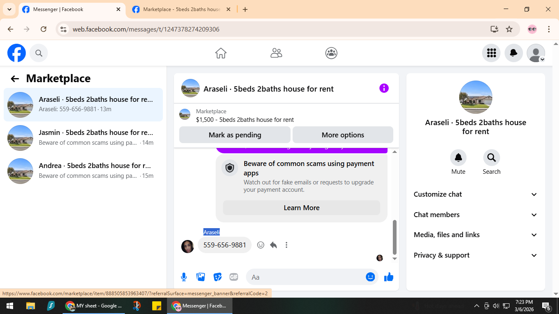Click the message input field Aa
559x314 pixels.
pos(307,277)
